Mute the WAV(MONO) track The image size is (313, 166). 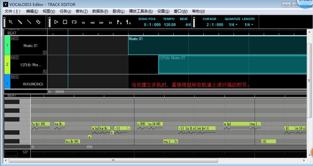pos(13,77)
